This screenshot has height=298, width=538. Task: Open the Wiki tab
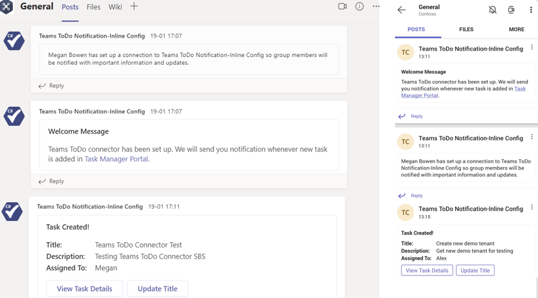[115, 7]
